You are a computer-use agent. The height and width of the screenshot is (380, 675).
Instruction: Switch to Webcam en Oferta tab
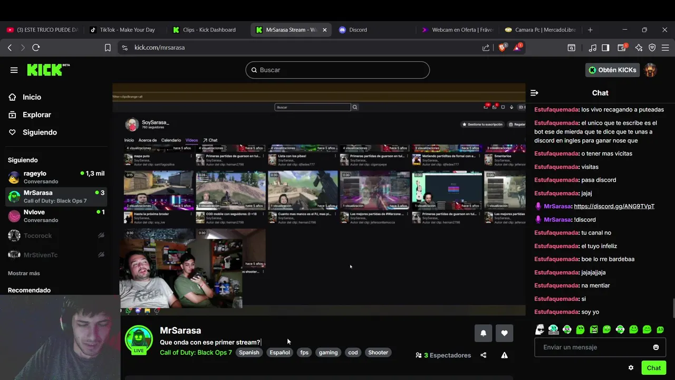point(458,30)
